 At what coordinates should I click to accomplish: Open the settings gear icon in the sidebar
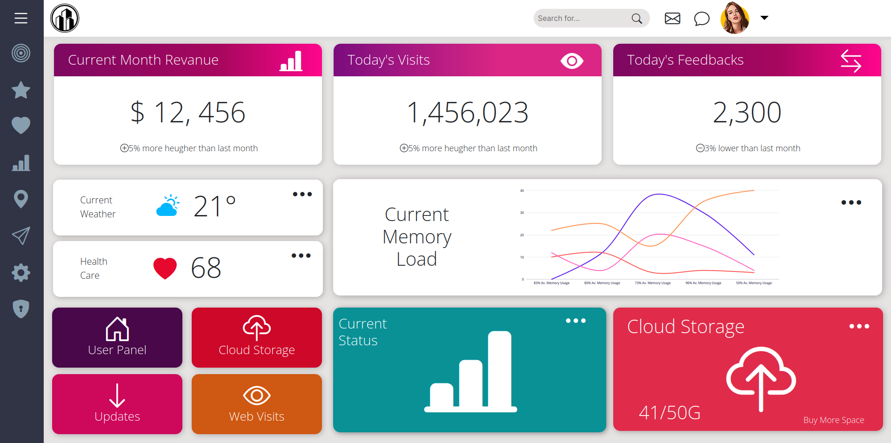[20, 273]
